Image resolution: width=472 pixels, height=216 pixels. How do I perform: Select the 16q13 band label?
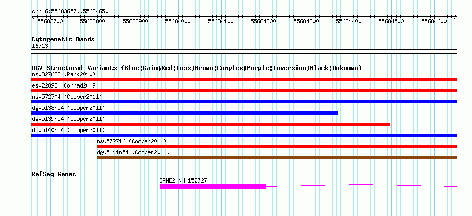click(x=40, y=46)
